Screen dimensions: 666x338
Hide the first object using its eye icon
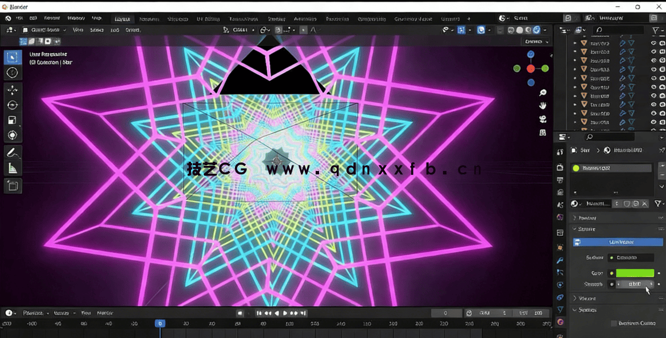(x=653, y=43)
